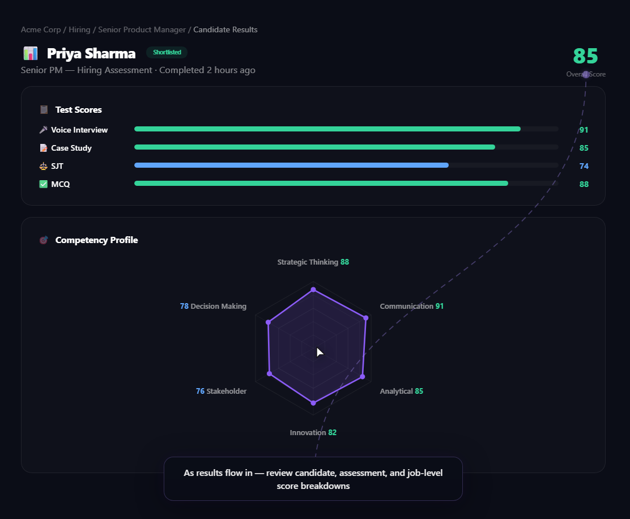Click the Voice Interview score bar

[327, 129]
